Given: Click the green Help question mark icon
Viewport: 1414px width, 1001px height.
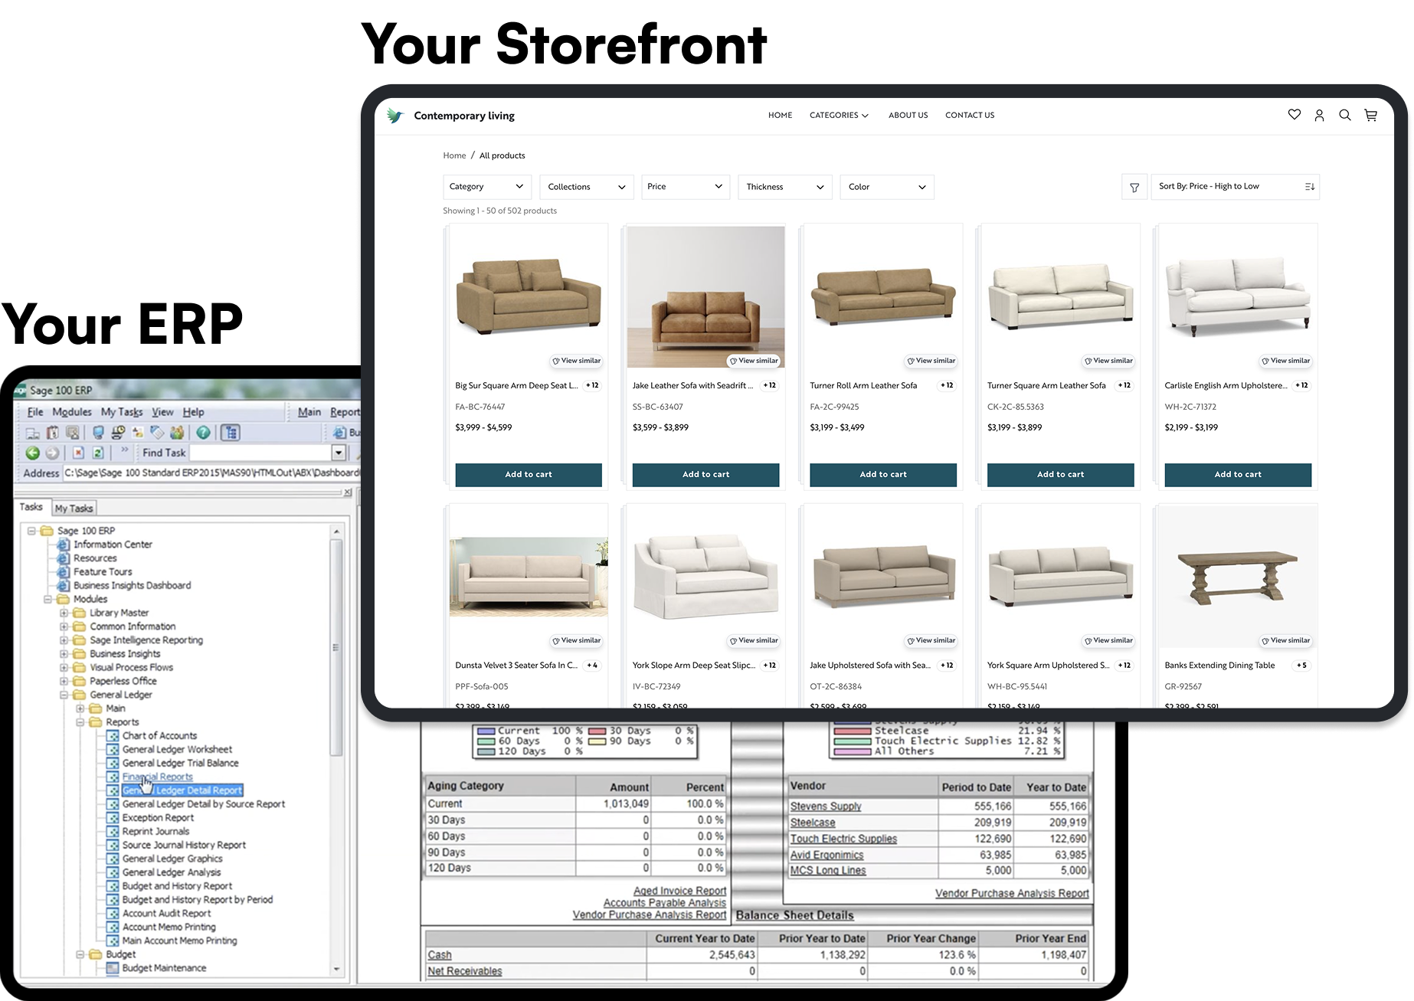Looking at the screenshot, I should coord(203,433).
